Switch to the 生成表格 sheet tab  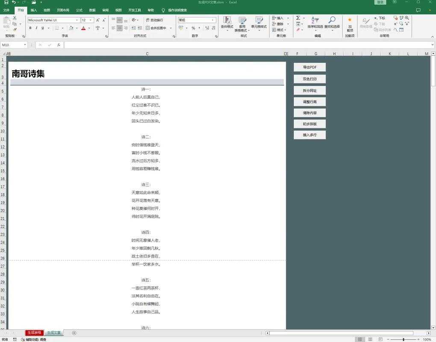pos(34,333)
